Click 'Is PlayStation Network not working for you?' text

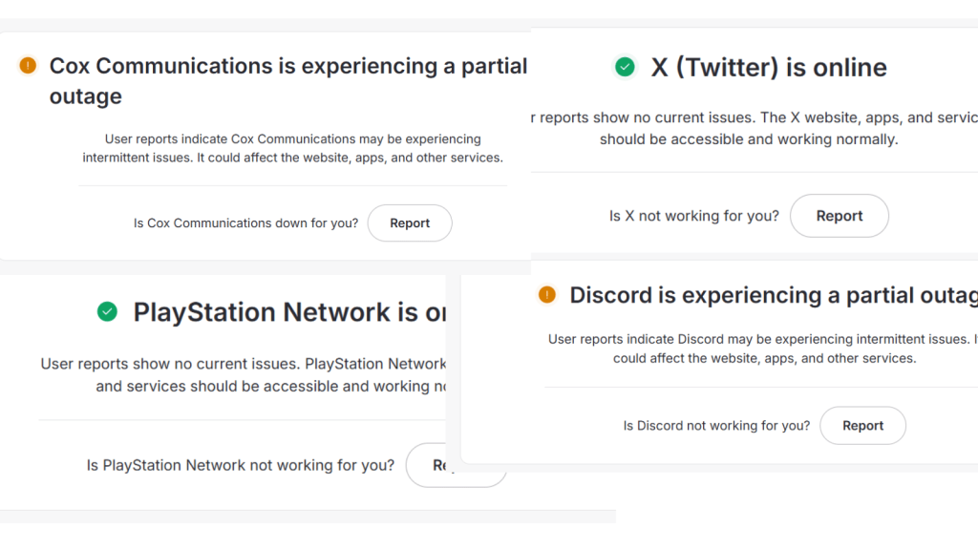pyautogui.click(x=241, y=465)
